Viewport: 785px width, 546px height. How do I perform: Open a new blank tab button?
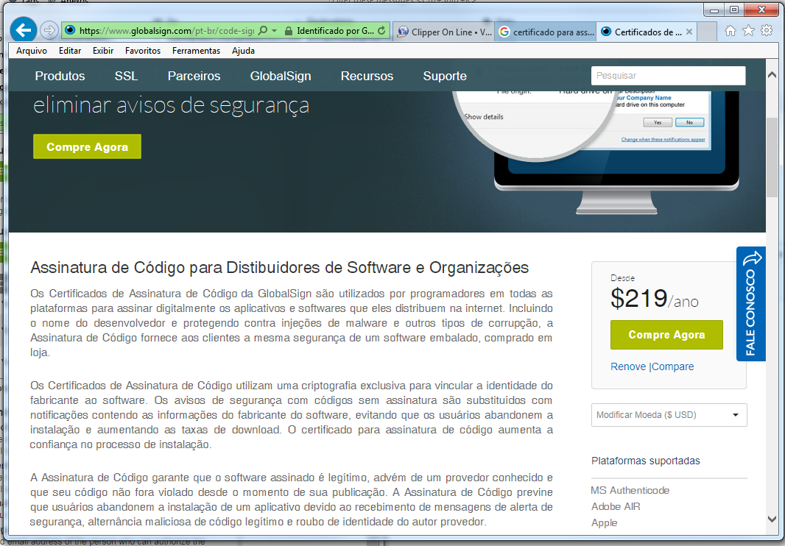coord(707,32)
